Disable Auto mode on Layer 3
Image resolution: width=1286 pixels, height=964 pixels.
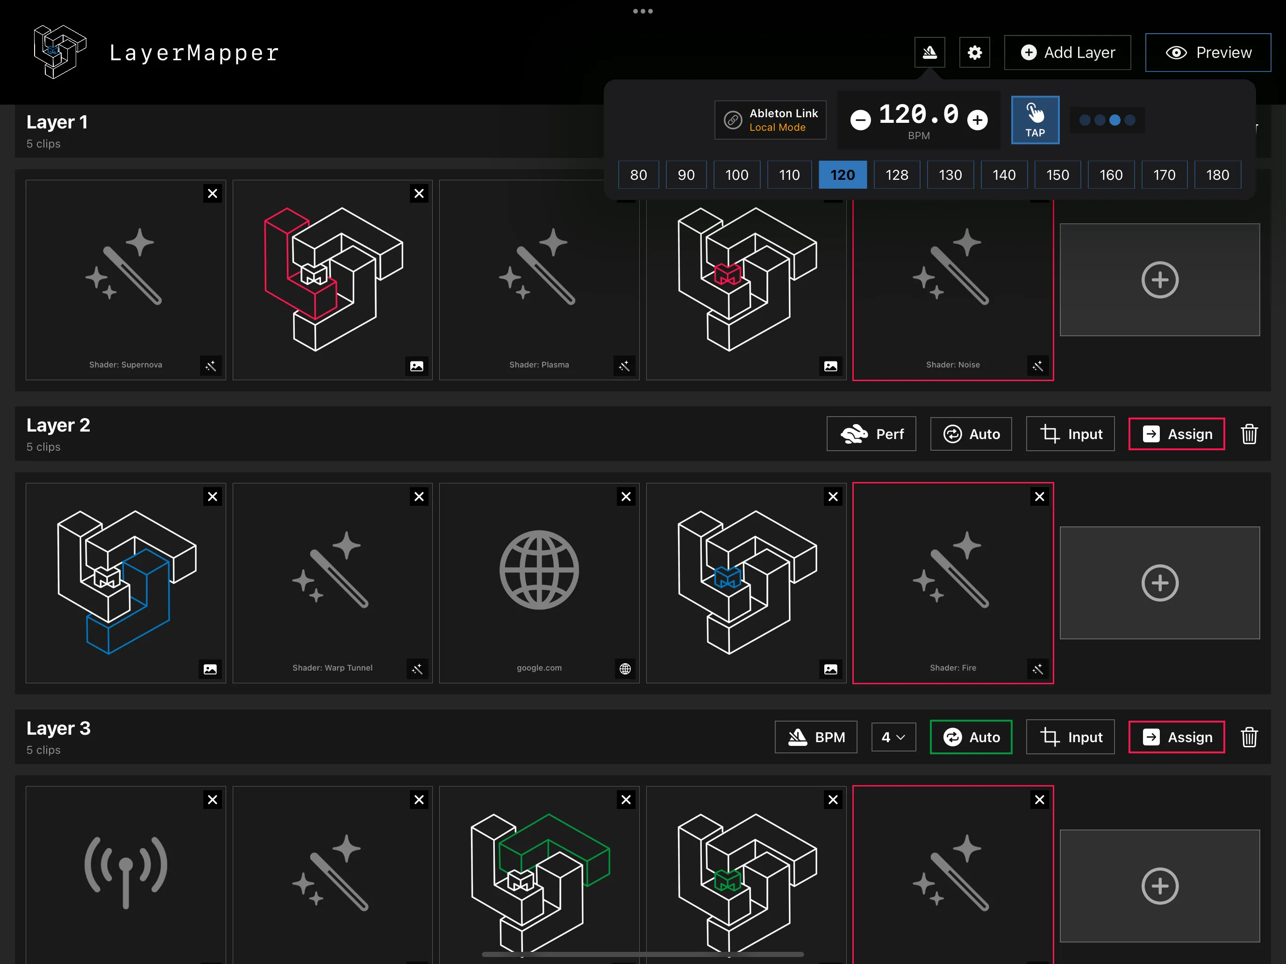tap(971, 737)
